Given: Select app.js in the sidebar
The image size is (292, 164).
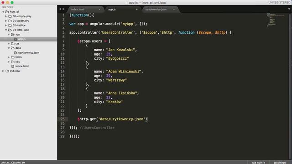Looking at the screenshot, I should coord(22,39).
